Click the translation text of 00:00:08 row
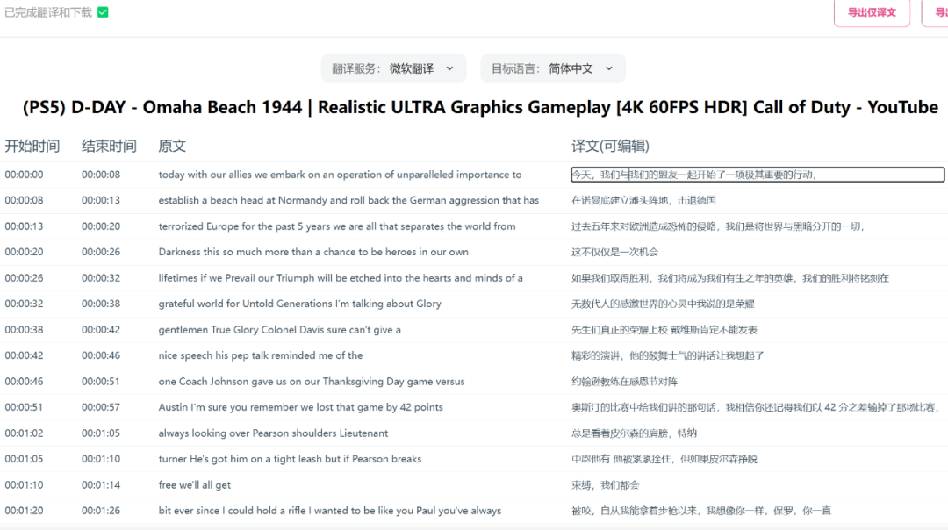This screenshot has width=948, height=530. pyautogui.click(x=644, y=200)
